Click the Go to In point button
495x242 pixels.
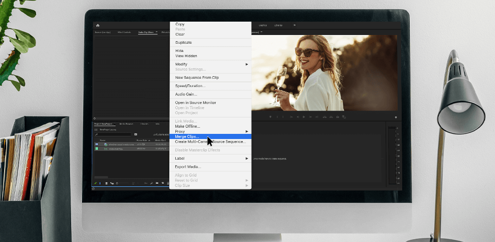pos(291,117)
